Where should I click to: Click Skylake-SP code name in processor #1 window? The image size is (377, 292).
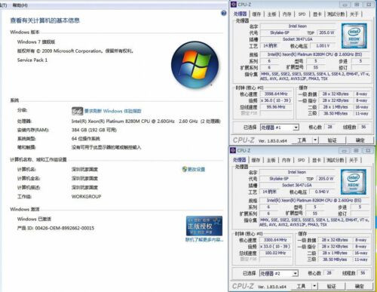click(x=280, y=32)
